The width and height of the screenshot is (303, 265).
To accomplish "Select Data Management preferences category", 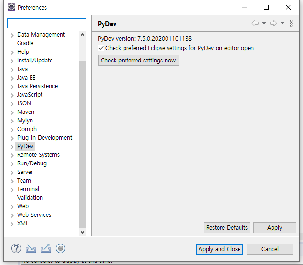I will coord(41,35).
